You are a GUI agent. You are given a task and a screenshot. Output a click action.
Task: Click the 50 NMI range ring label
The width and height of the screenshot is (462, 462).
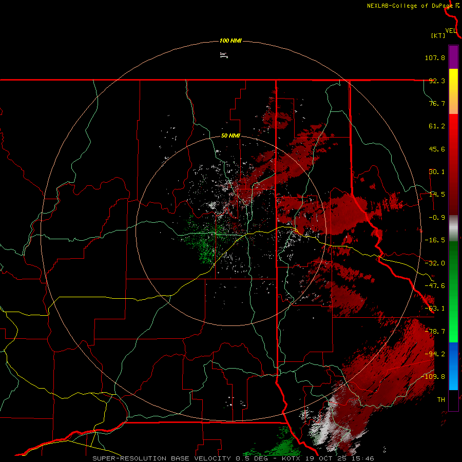230,136
